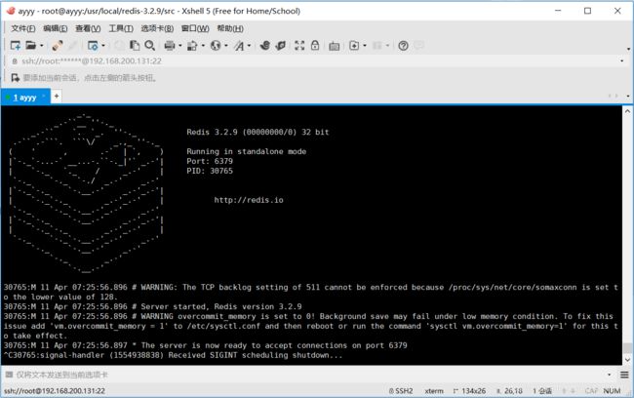
Task: Click the 'PID: 30765' line in terminal
Action: (x=210, y=171)
